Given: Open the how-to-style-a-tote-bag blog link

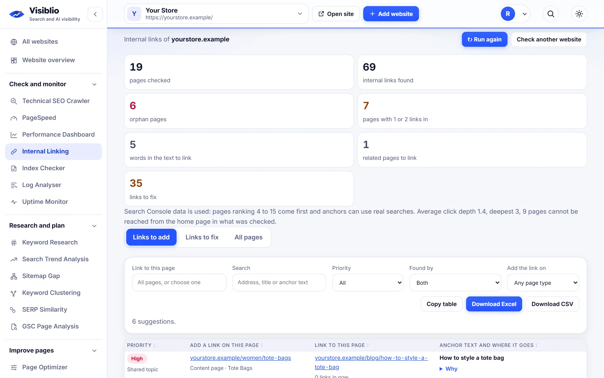Looking at the screenshot, I should tap(371, 363).
